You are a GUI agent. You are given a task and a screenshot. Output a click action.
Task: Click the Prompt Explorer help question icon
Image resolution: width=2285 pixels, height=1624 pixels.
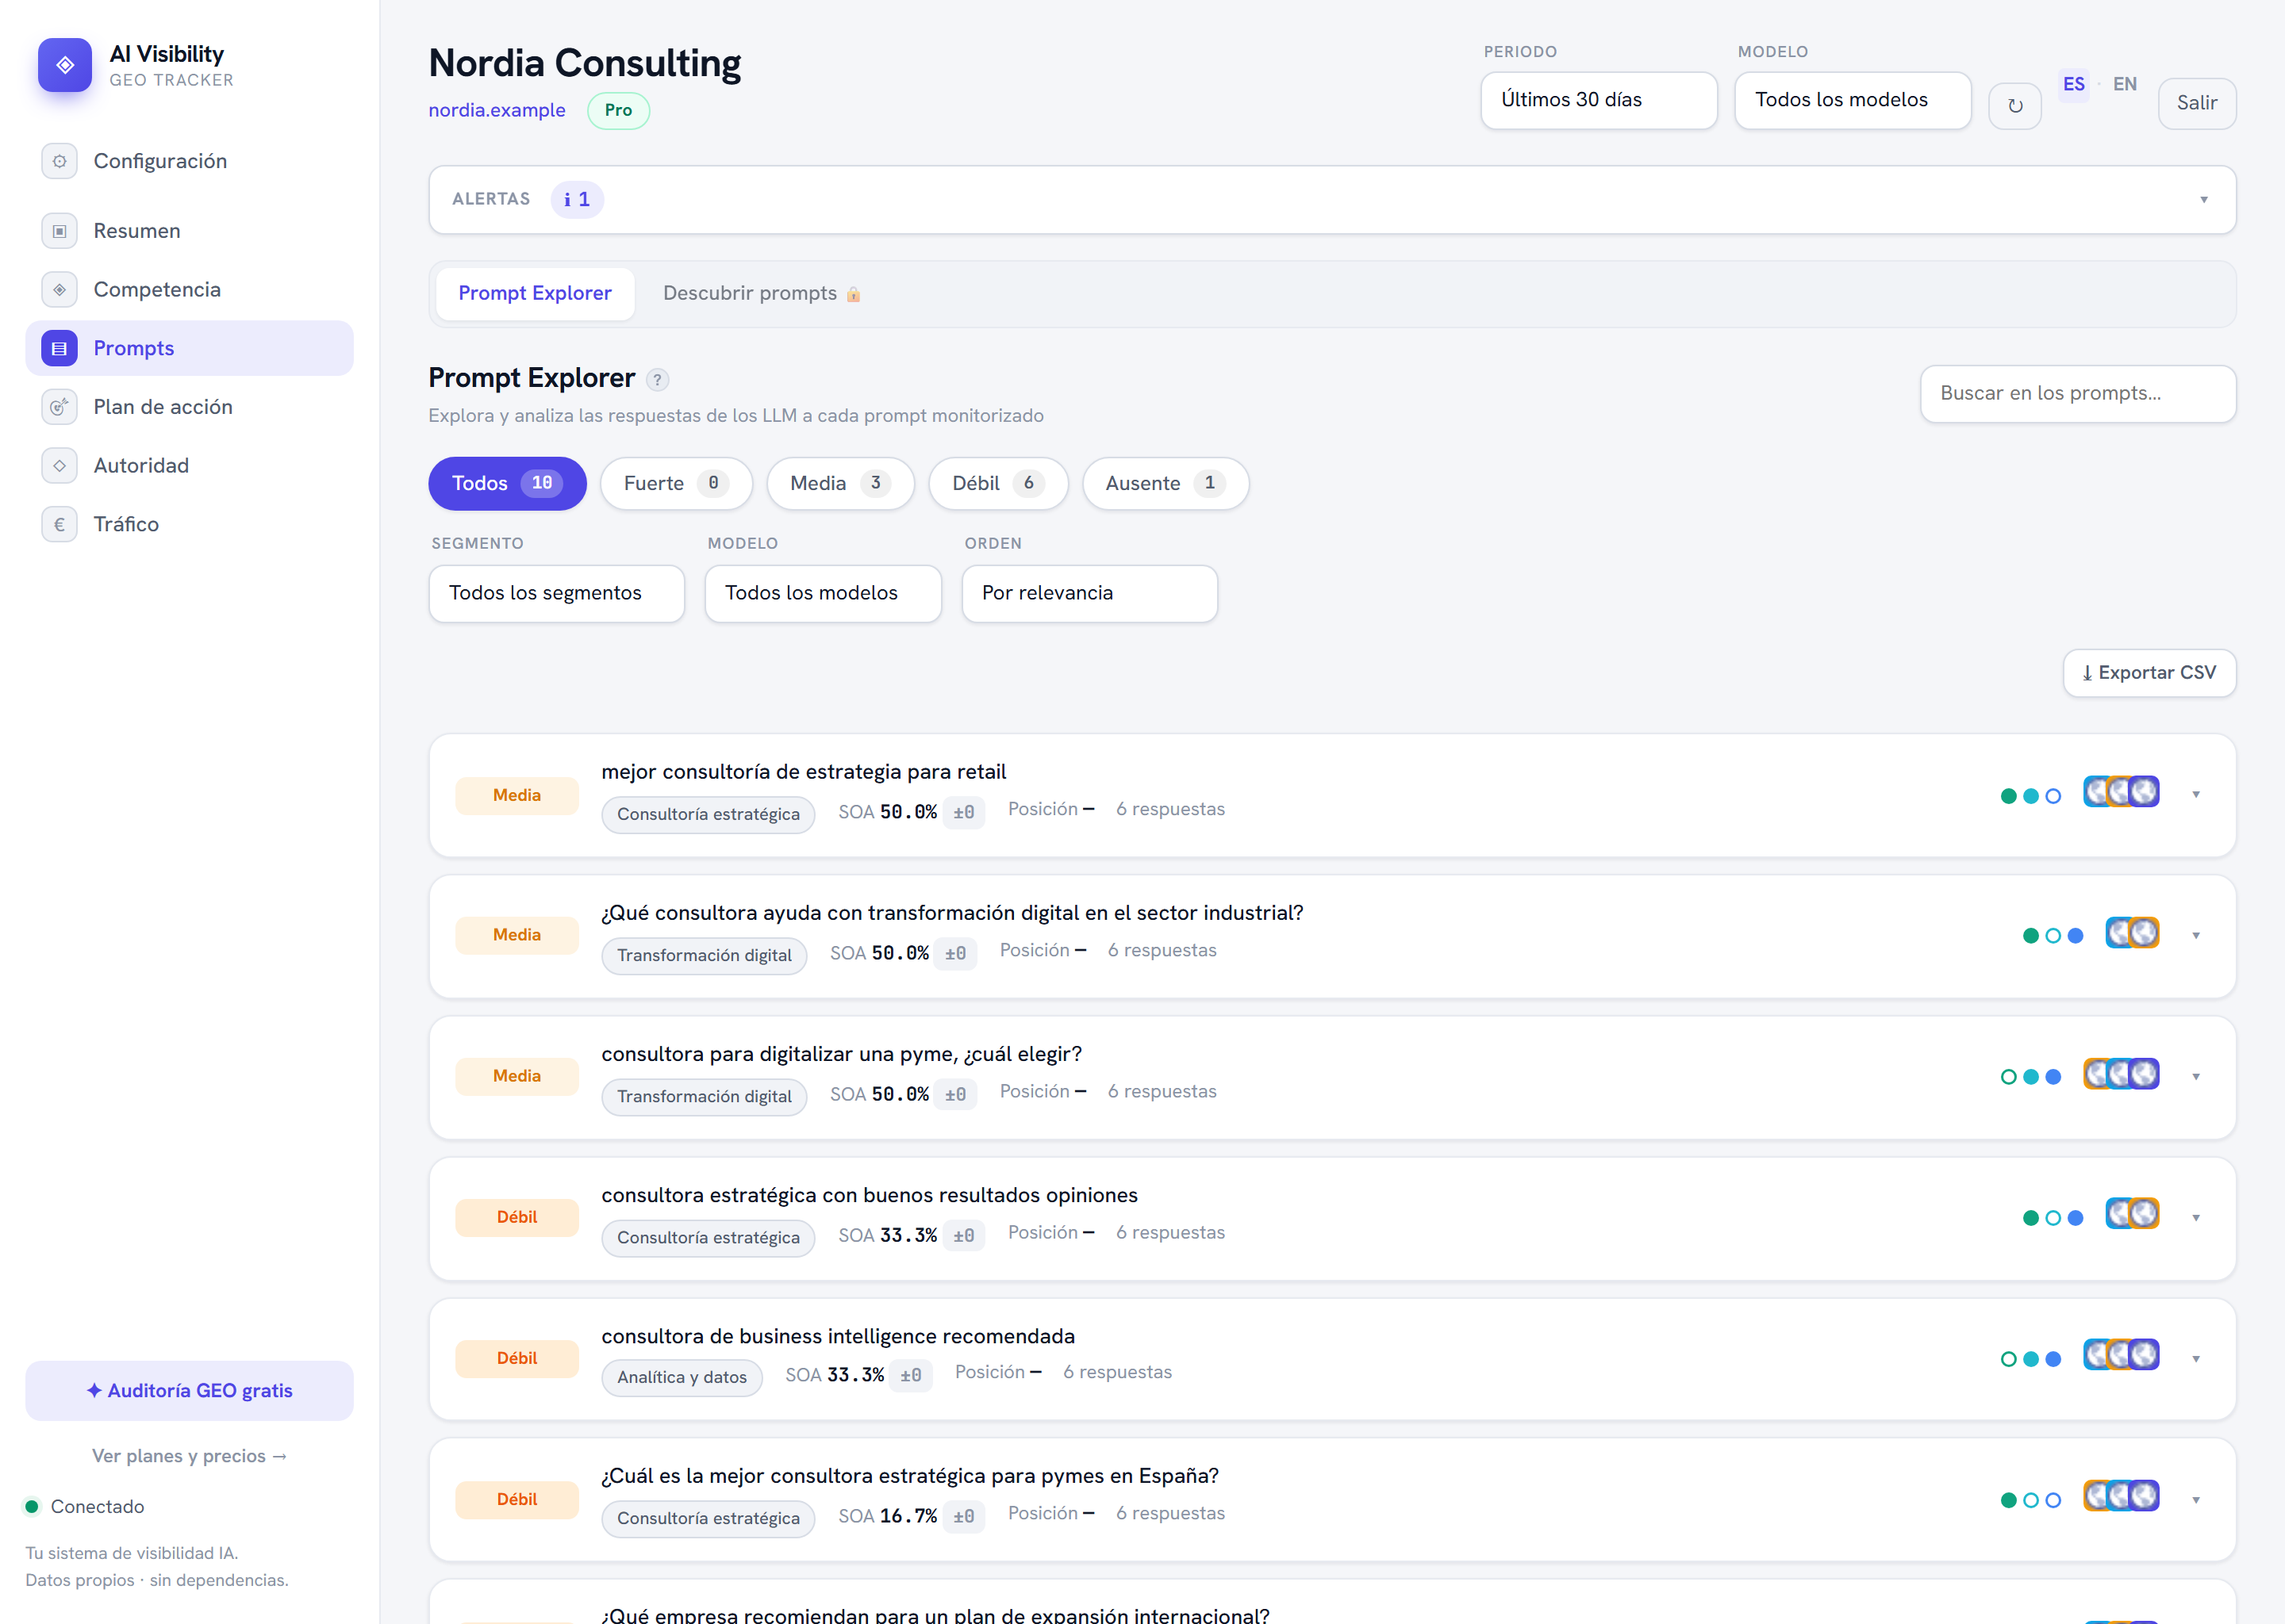[x=657, y=379]
